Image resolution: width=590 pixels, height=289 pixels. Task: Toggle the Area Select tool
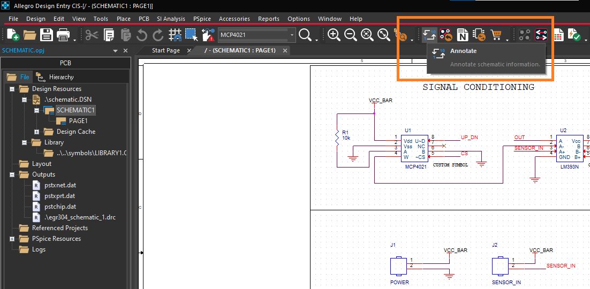(192, 35)
